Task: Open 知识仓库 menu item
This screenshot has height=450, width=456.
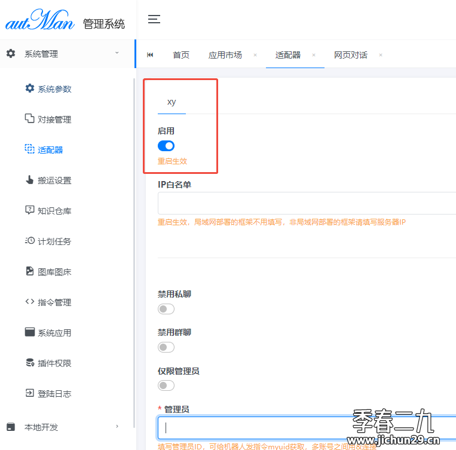Action: 54,211
